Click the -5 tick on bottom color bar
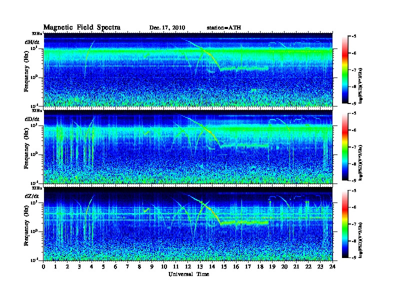This screenshot has height=306, width=396. point(354,190)
